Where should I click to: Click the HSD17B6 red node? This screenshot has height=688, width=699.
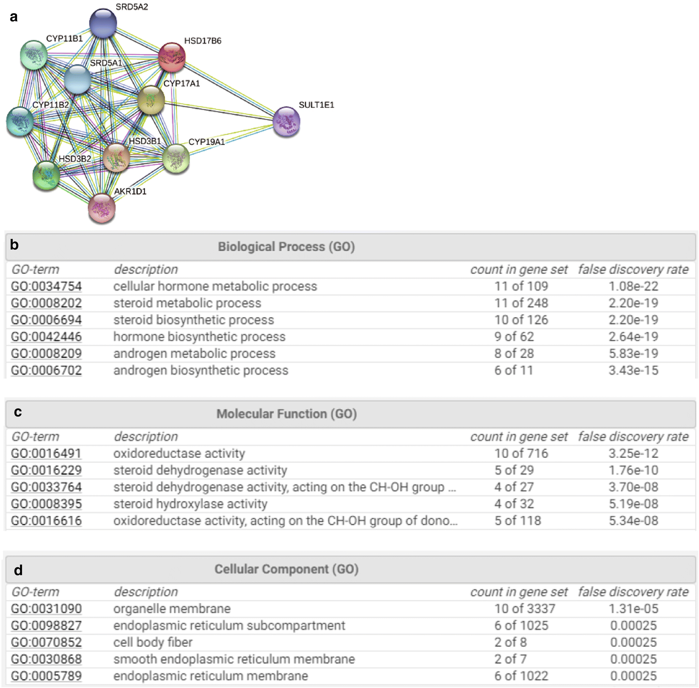pyautogui.click(x=172, y=57)
